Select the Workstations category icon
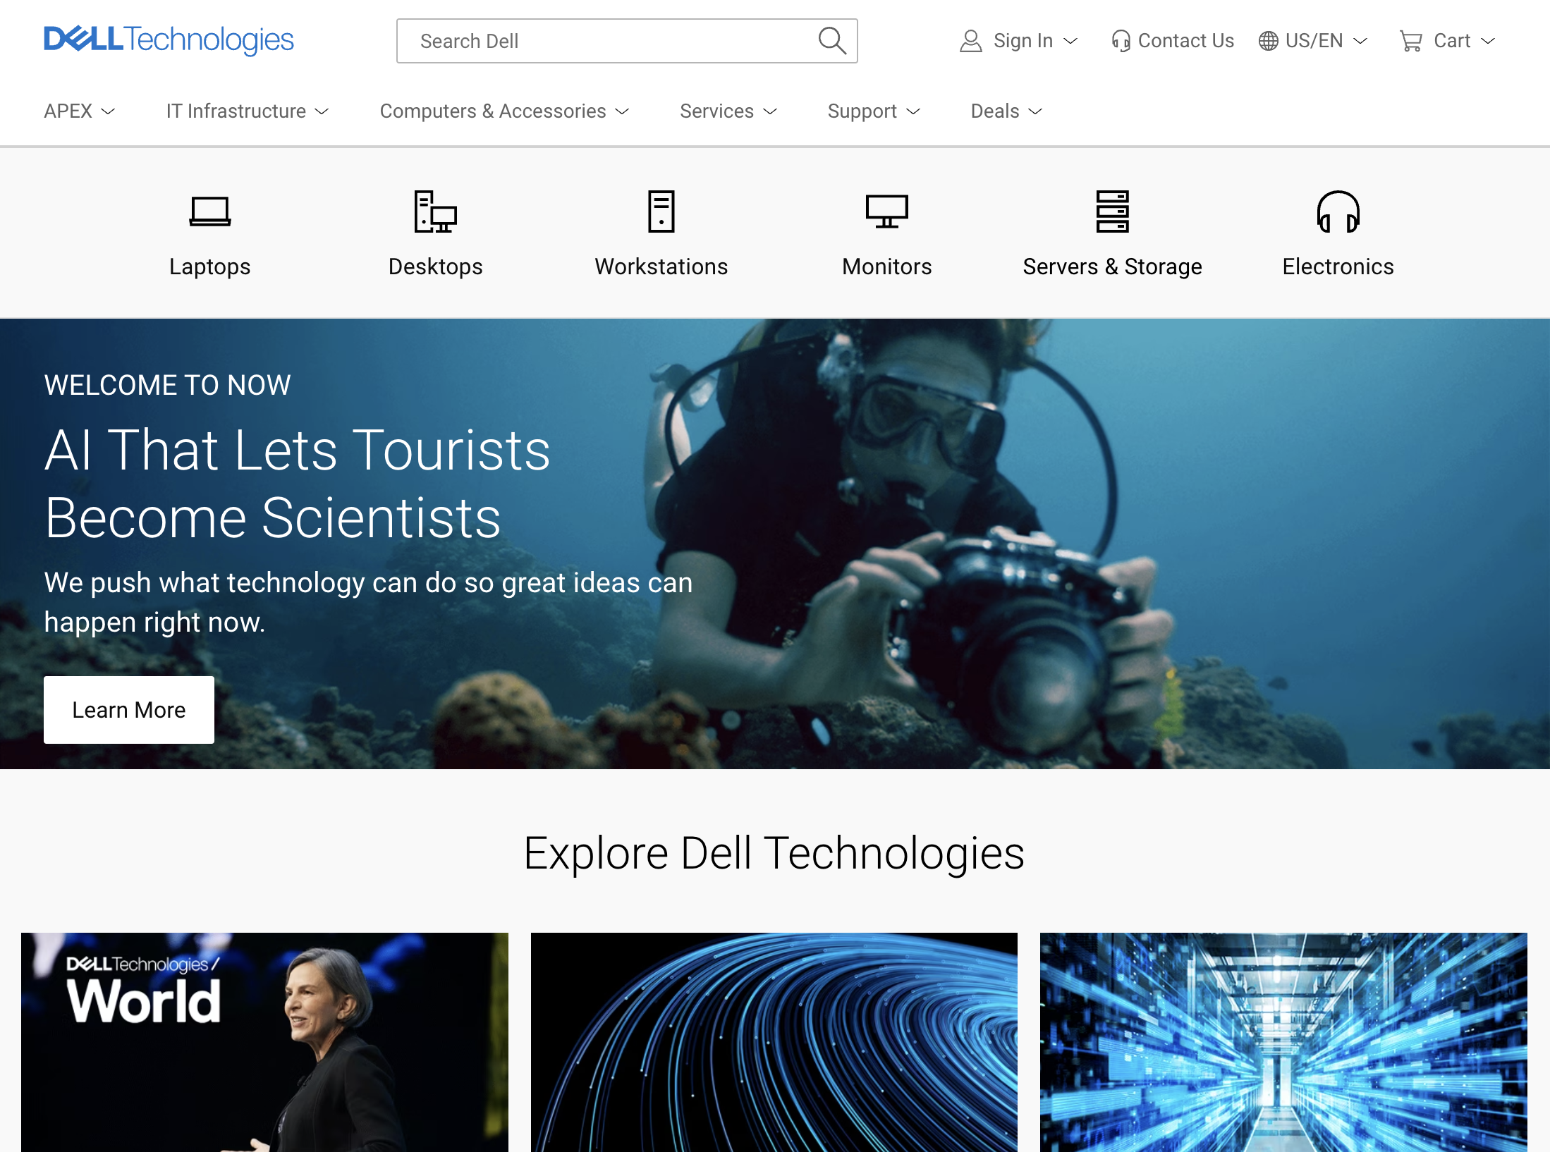Screen dimensions: 1550x1152 (661, 212)
